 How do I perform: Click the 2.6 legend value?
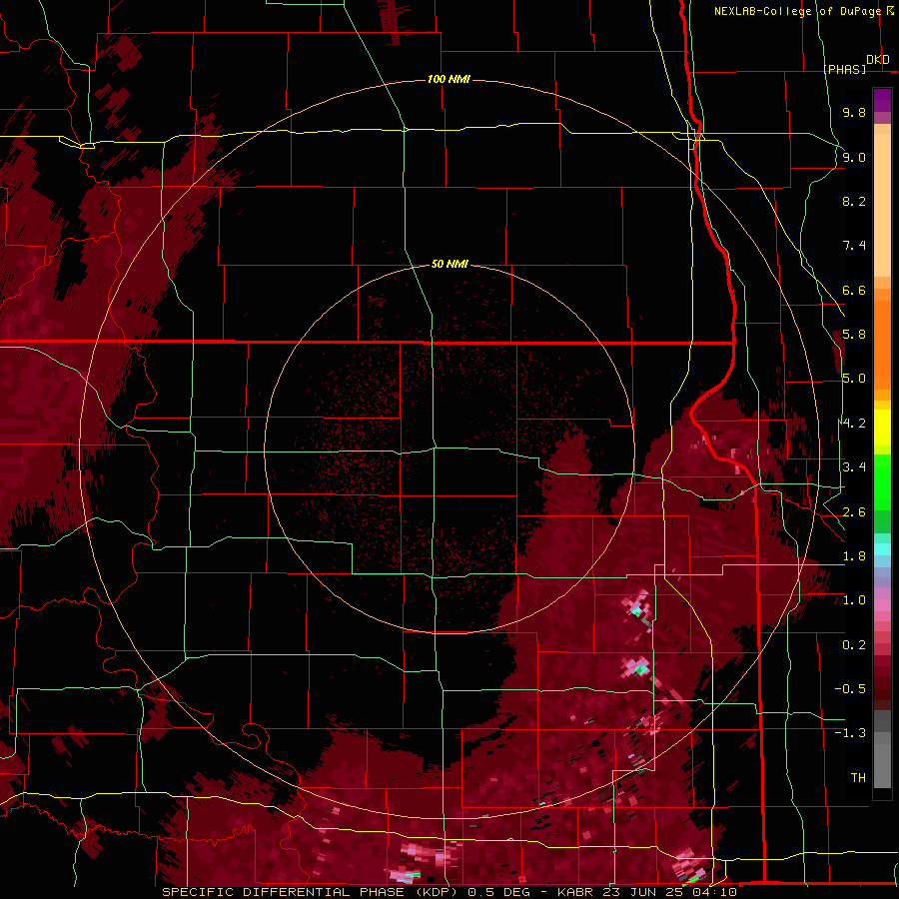point(854,512)
